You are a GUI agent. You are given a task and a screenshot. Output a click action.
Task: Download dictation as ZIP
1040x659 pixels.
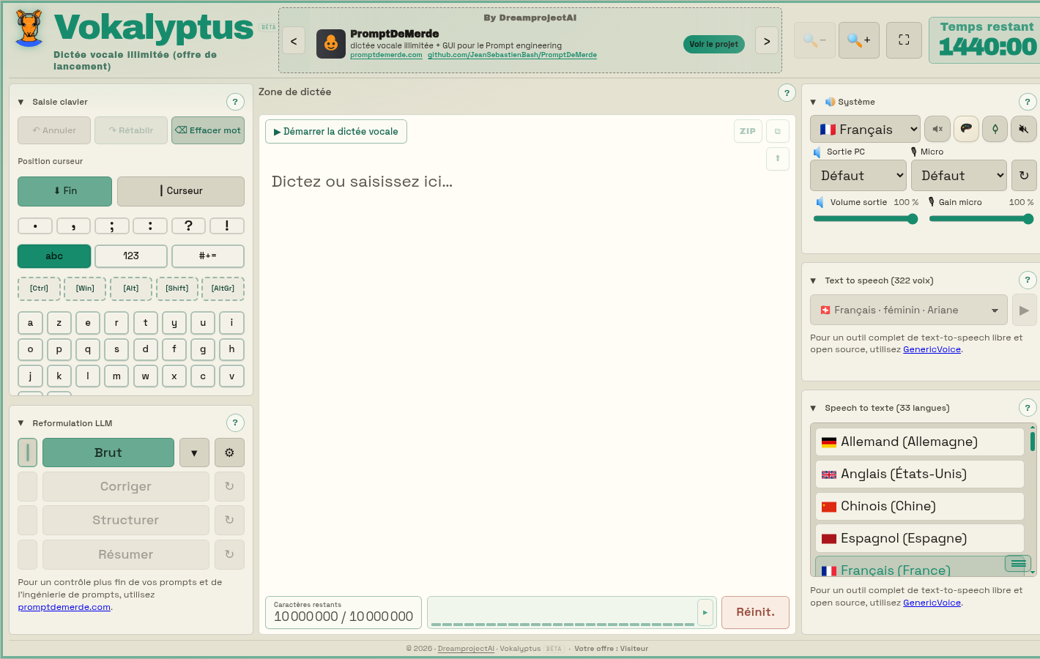(x=748, y=131)
